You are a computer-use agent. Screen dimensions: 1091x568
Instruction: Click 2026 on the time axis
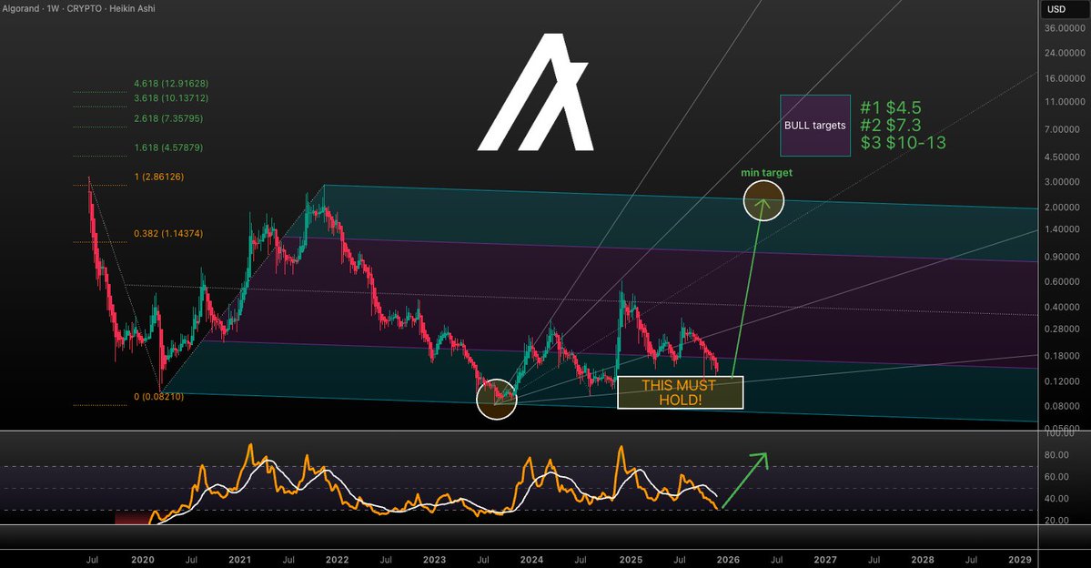click(729, 560)
